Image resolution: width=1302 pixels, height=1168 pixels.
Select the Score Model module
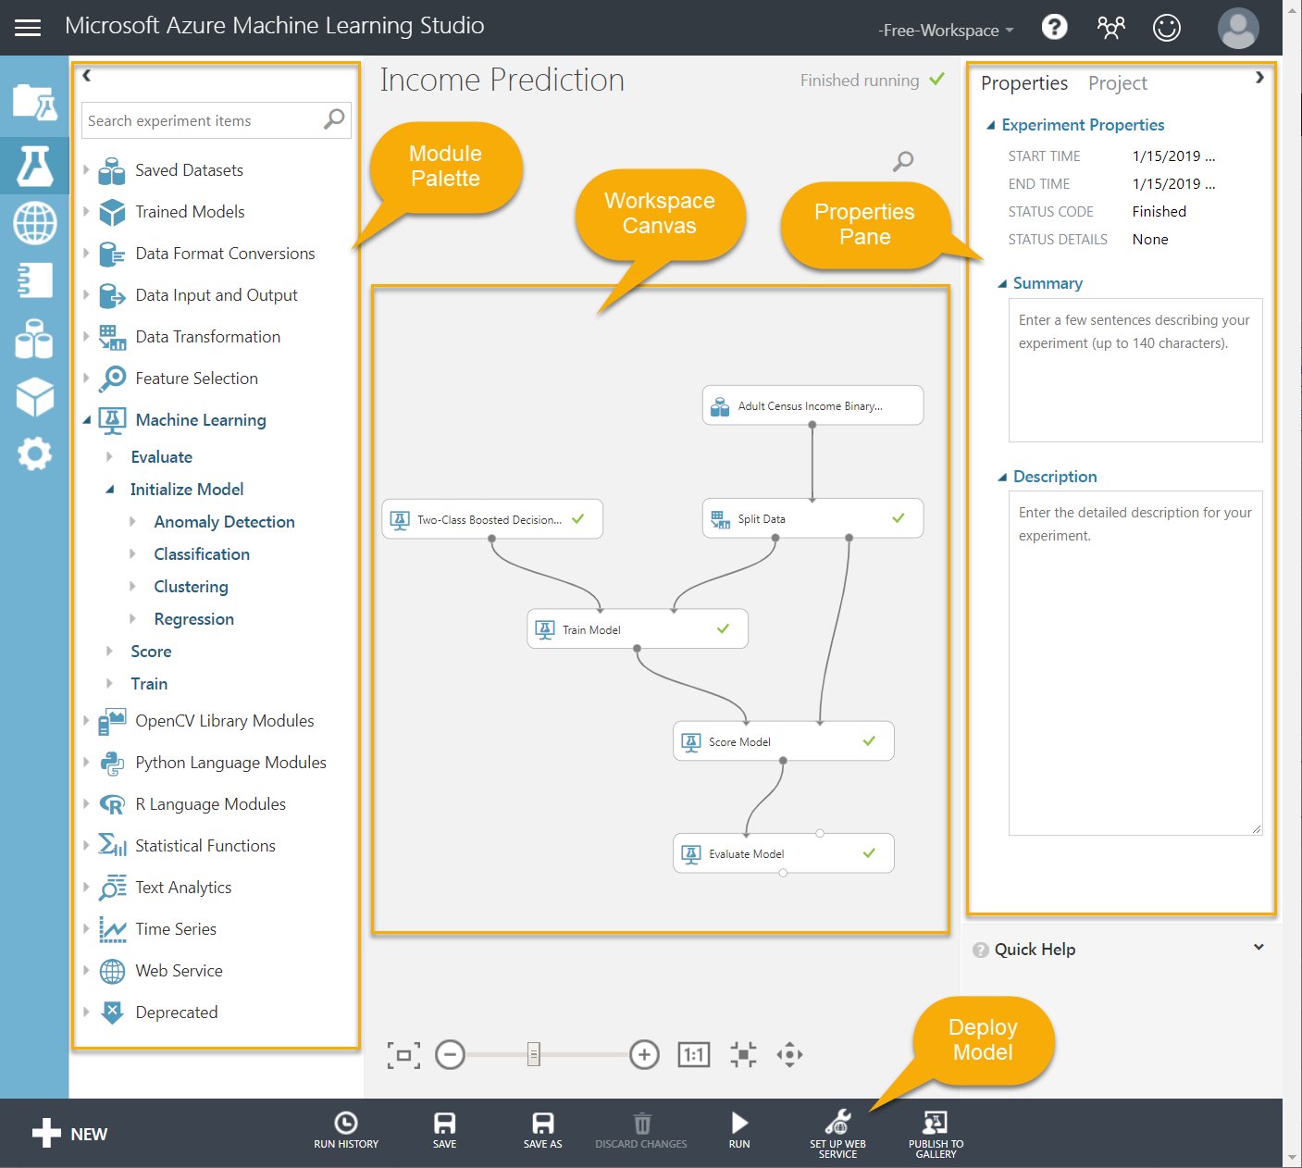[784, 741]
